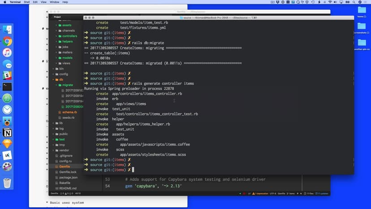
Task: Launch Sketch from the dock
Action: [x=7, y=144]
